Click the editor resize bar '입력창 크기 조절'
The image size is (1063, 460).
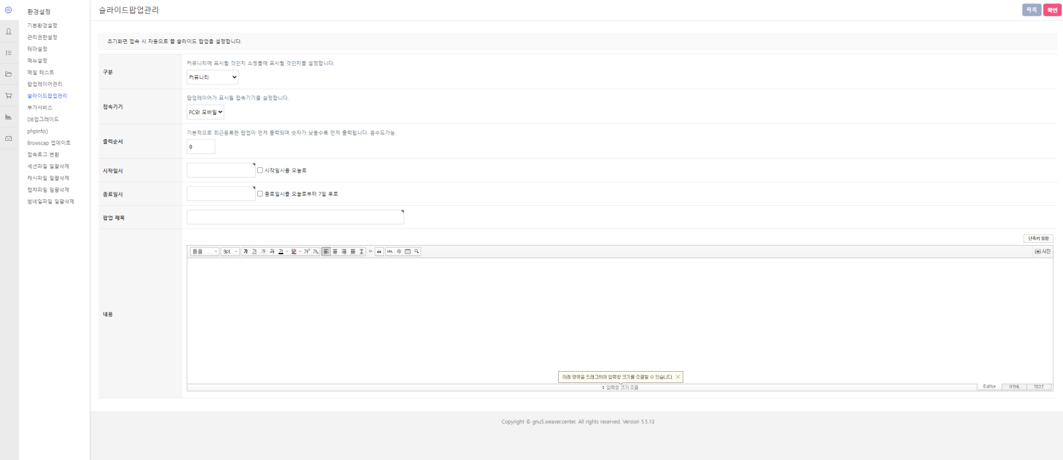click(620, 388)
